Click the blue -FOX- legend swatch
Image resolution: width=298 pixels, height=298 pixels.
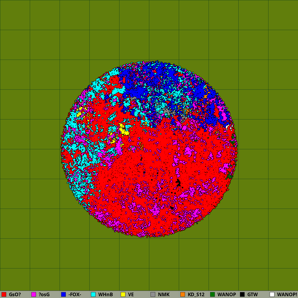[63, 294]
